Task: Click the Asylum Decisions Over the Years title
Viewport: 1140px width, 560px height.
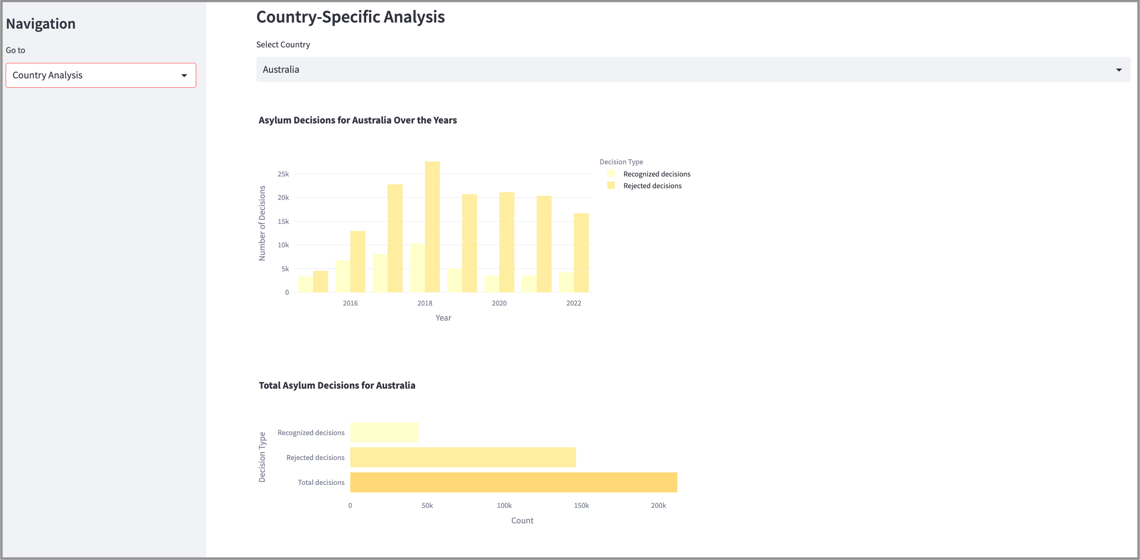Action: (x=357, y=120)
